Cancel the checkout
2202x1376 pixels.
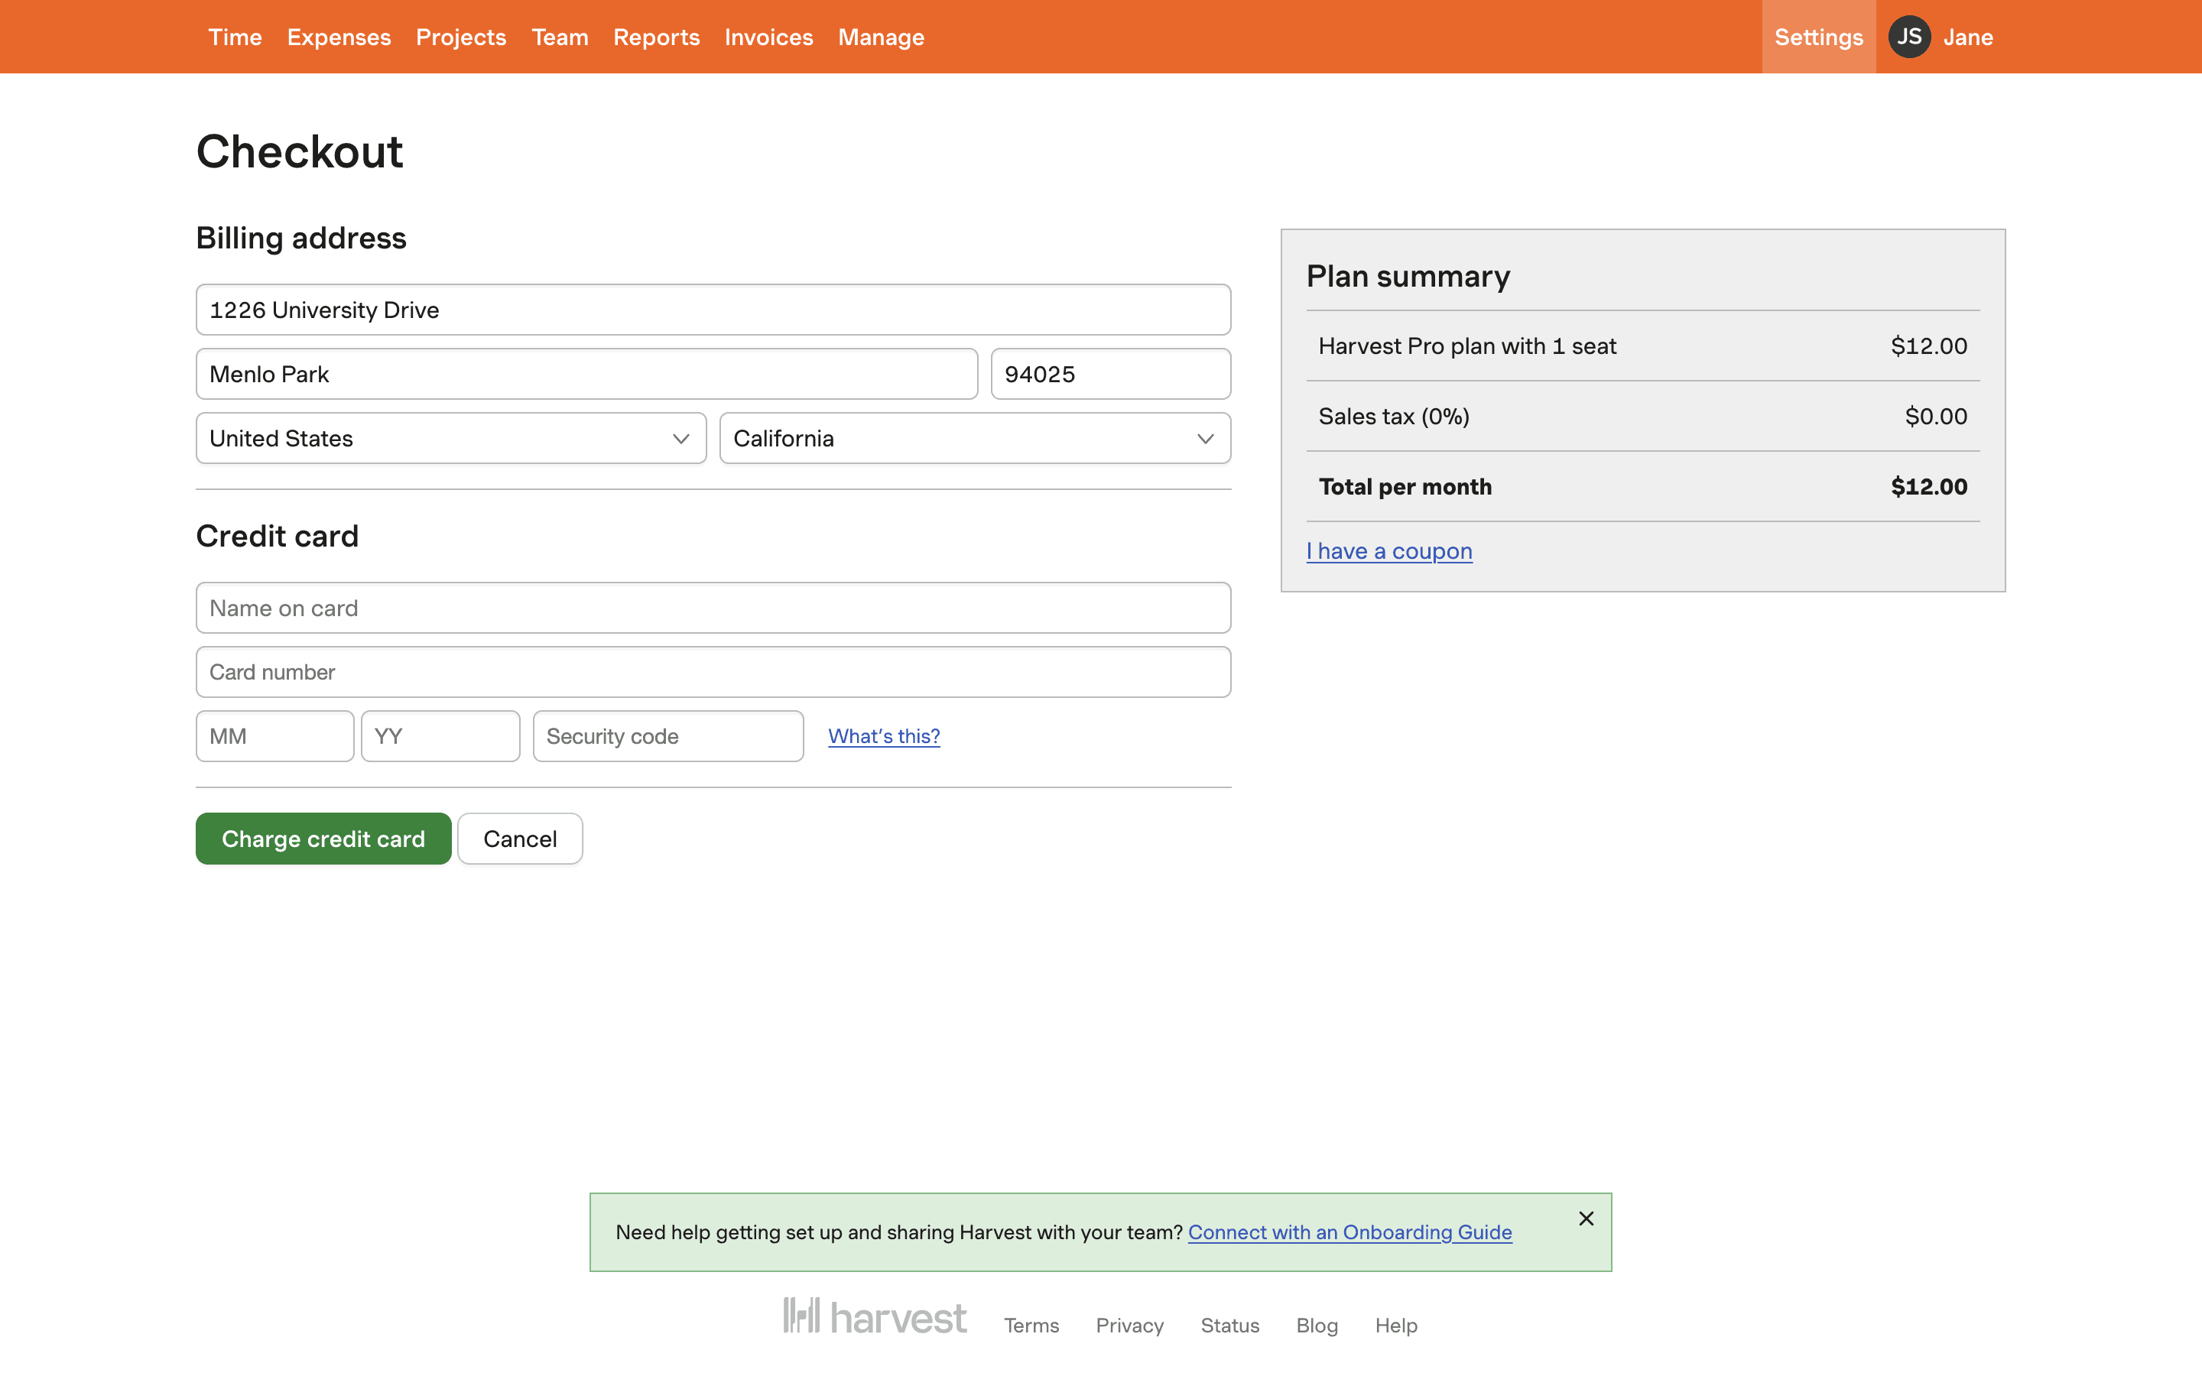[x=520, y=839]
